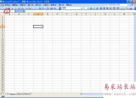This screenshot has width=136, height=98.
Task: Align cell text to the left
Action: 101,8
